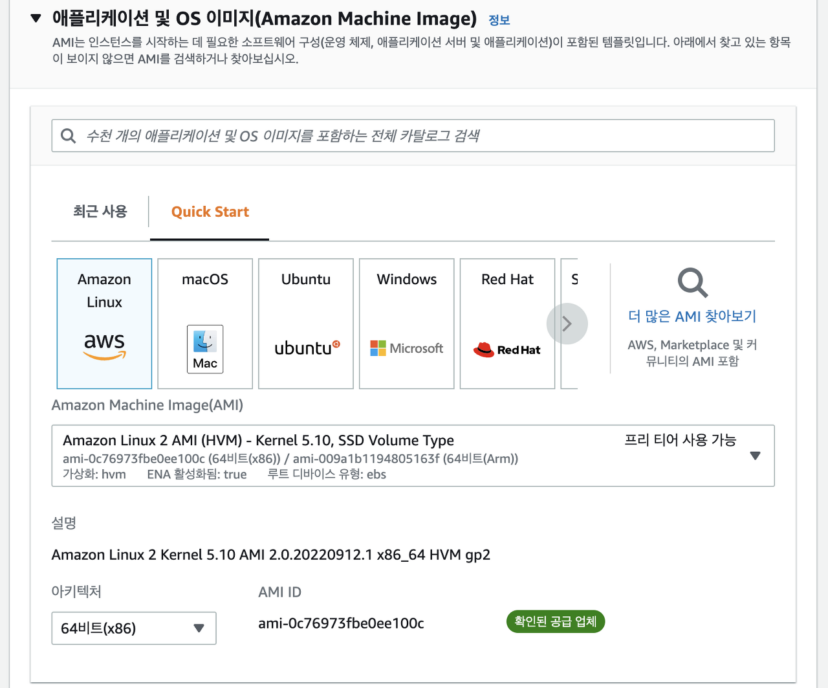828x688 pixels.
Task: Choose the Red Hat AMI card
Action: (508, 324)
